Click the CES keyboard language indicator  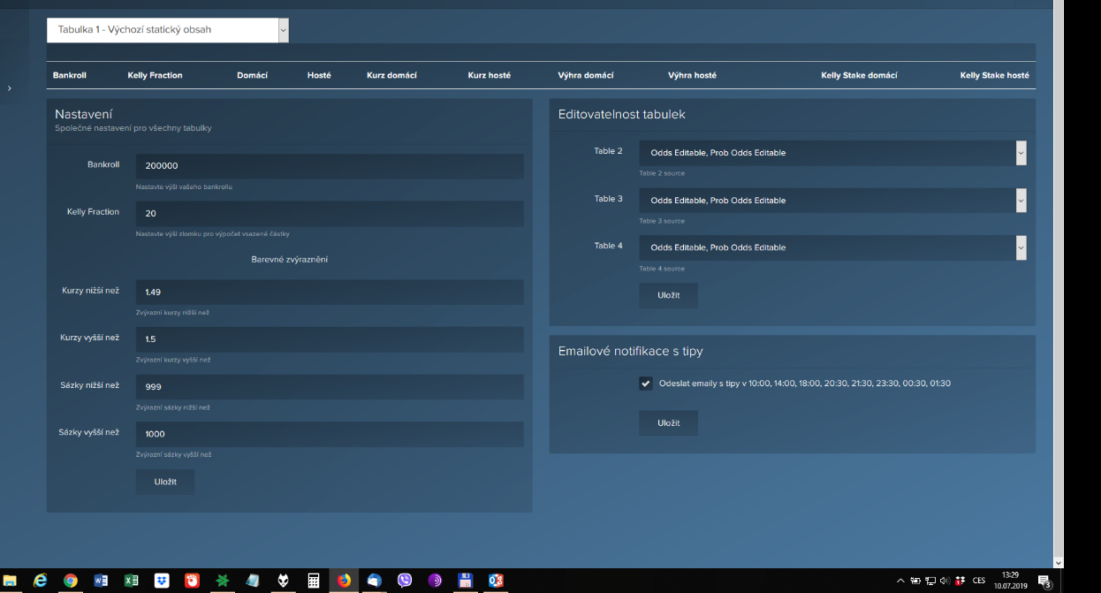point(979,581)
